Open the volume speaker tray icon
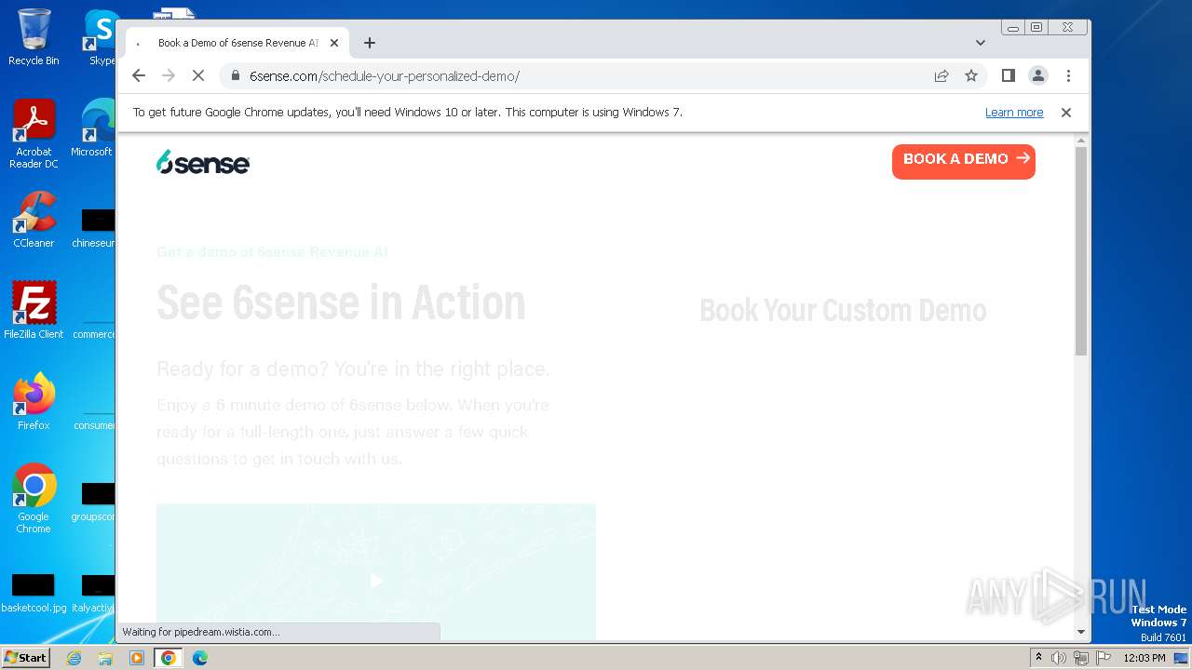1192x670 pixels. [x=1059, y=658]
